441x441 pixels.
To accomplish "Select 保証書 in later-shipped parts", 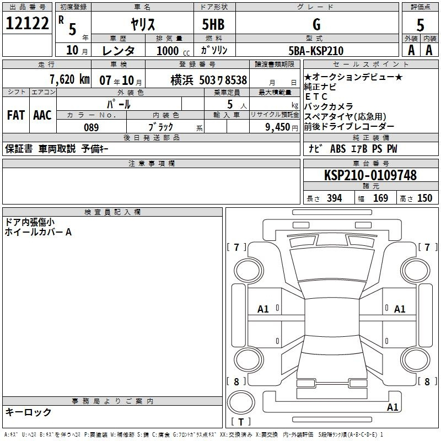I will [x=19, y=148].
